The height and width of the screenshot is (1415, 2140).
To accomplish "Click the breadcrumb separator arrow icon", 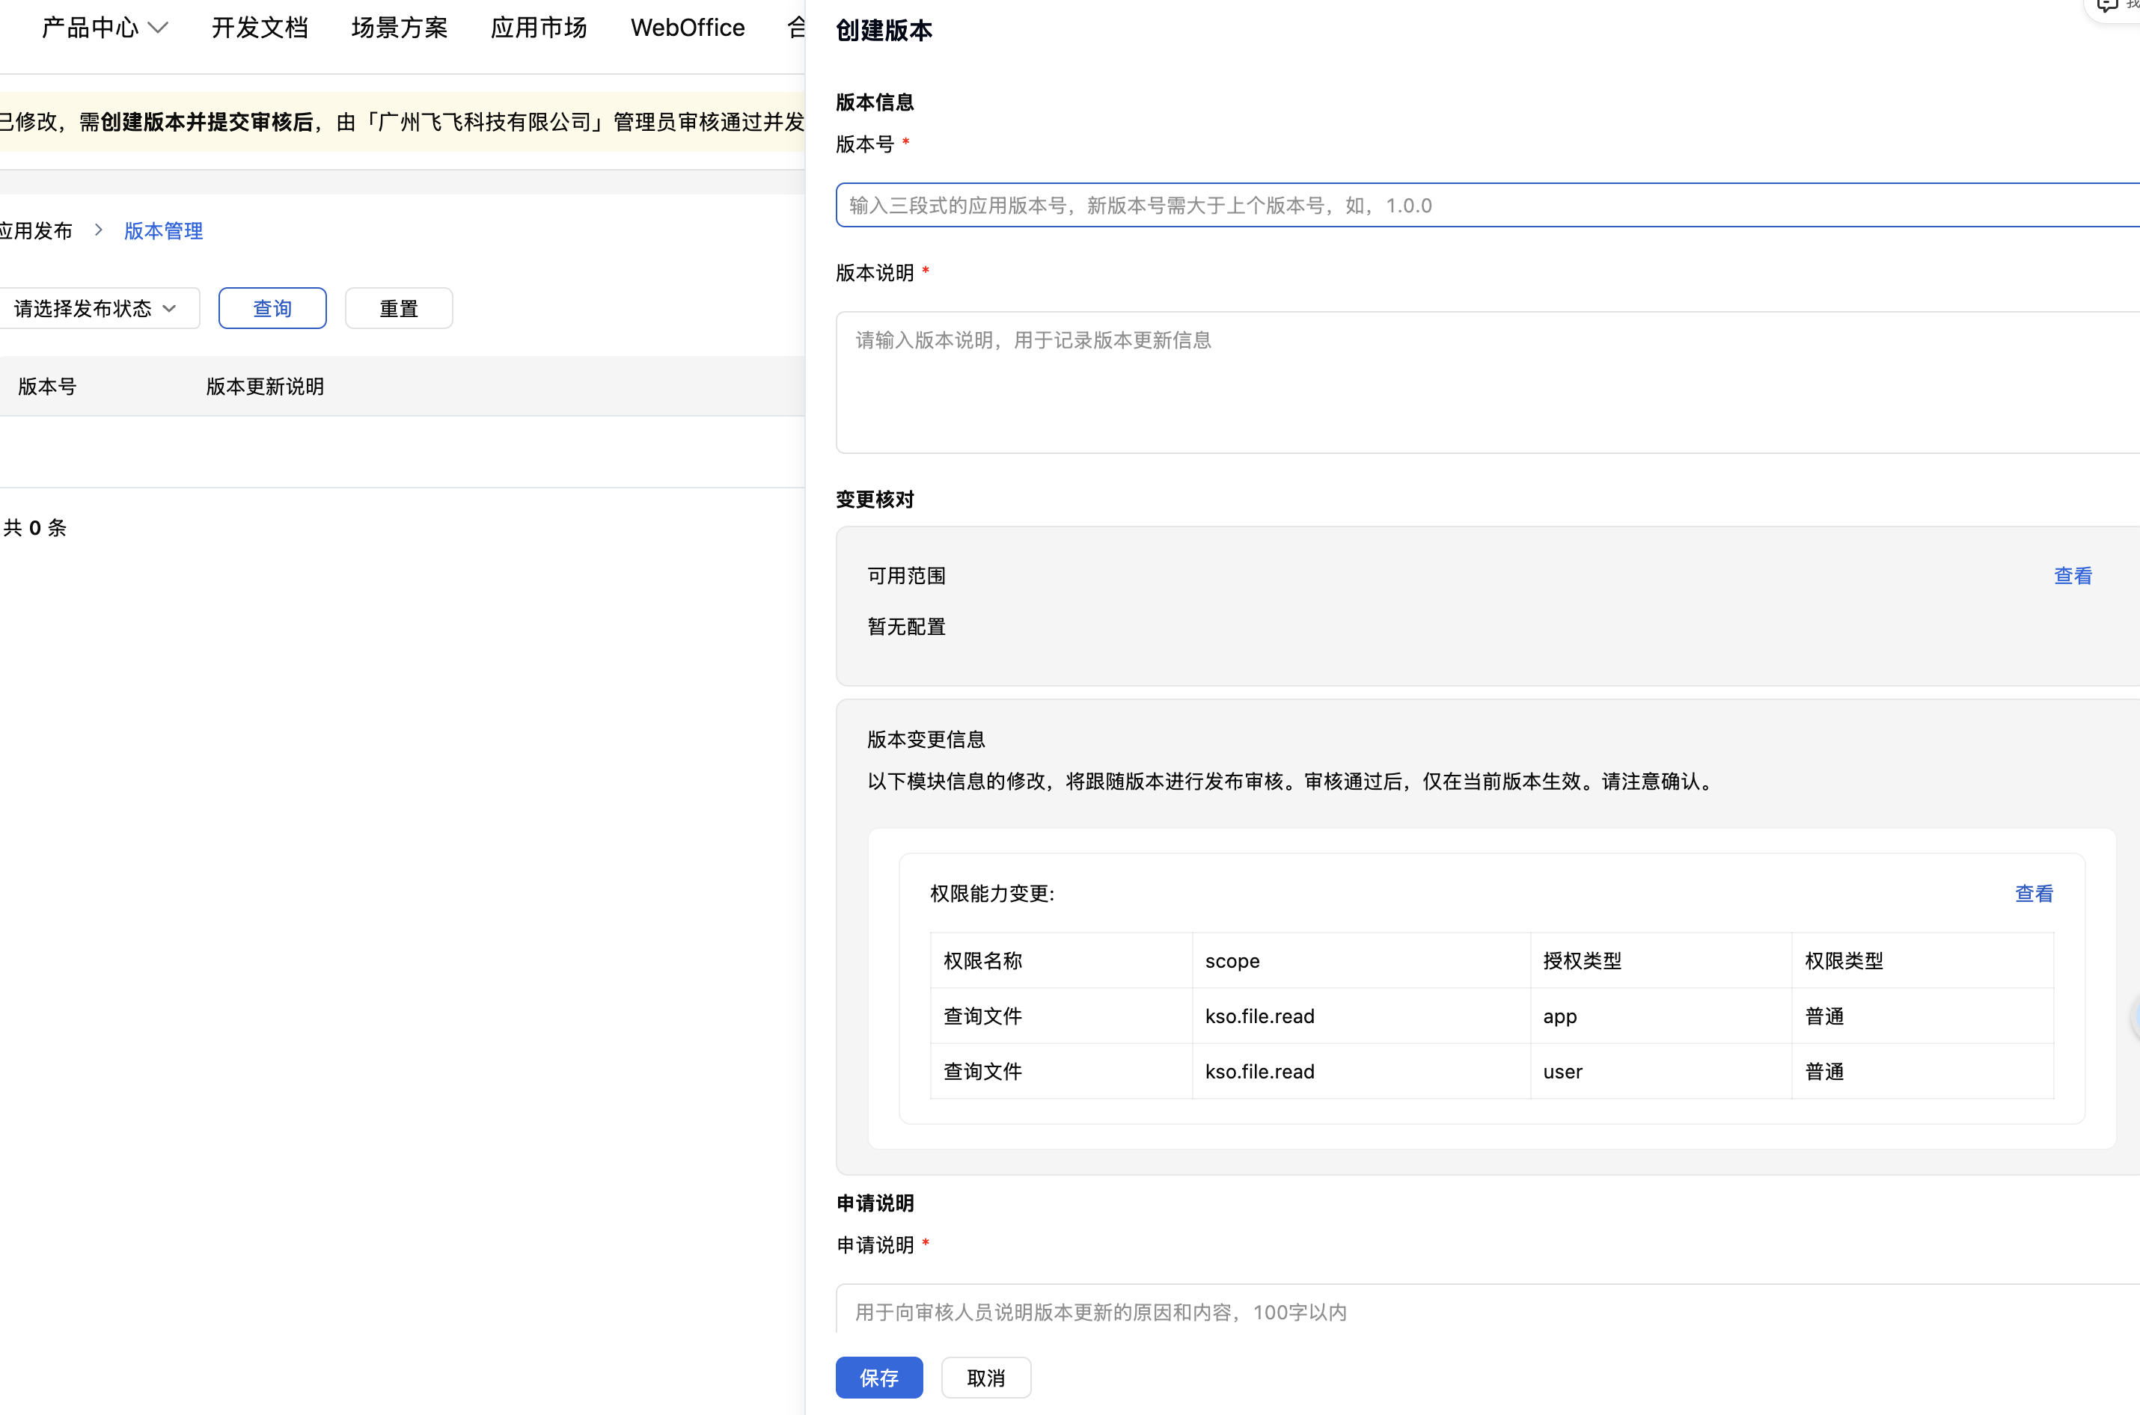I will point(99,230).
